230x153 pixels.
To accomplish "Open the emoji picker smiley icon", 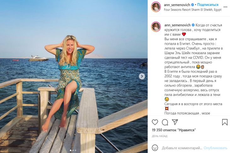I will [x=155, y=148].
